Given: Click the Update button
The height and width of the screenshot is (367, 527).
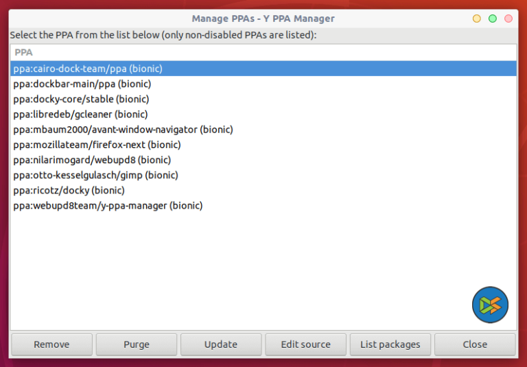Looking at the screenshot, I should pos(221,344).
